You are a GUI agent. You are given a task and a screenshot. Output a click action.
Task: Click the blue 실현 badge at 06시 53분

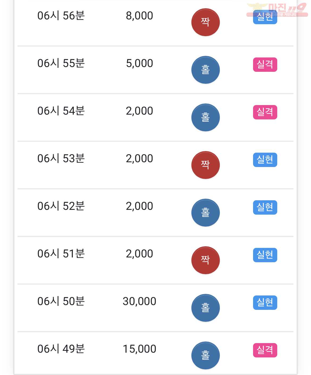coord(265,160)
